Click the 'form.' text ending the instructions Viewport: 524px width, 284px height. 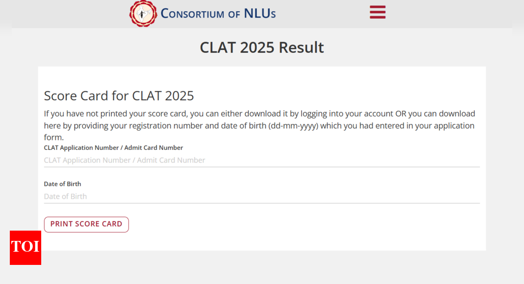click(53, 138)
